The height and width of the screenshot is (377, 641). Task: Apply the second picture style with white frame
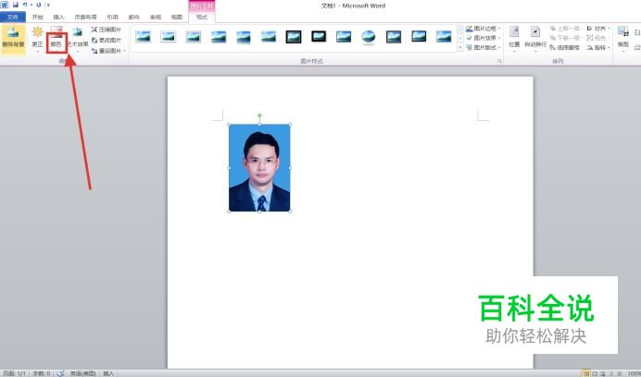click(168, 37)
